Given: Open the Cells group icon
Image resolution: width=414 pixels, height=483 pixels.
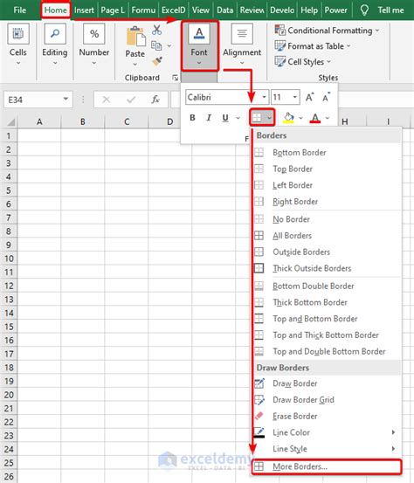Looking at the screenshot, I should click(17, 33).
